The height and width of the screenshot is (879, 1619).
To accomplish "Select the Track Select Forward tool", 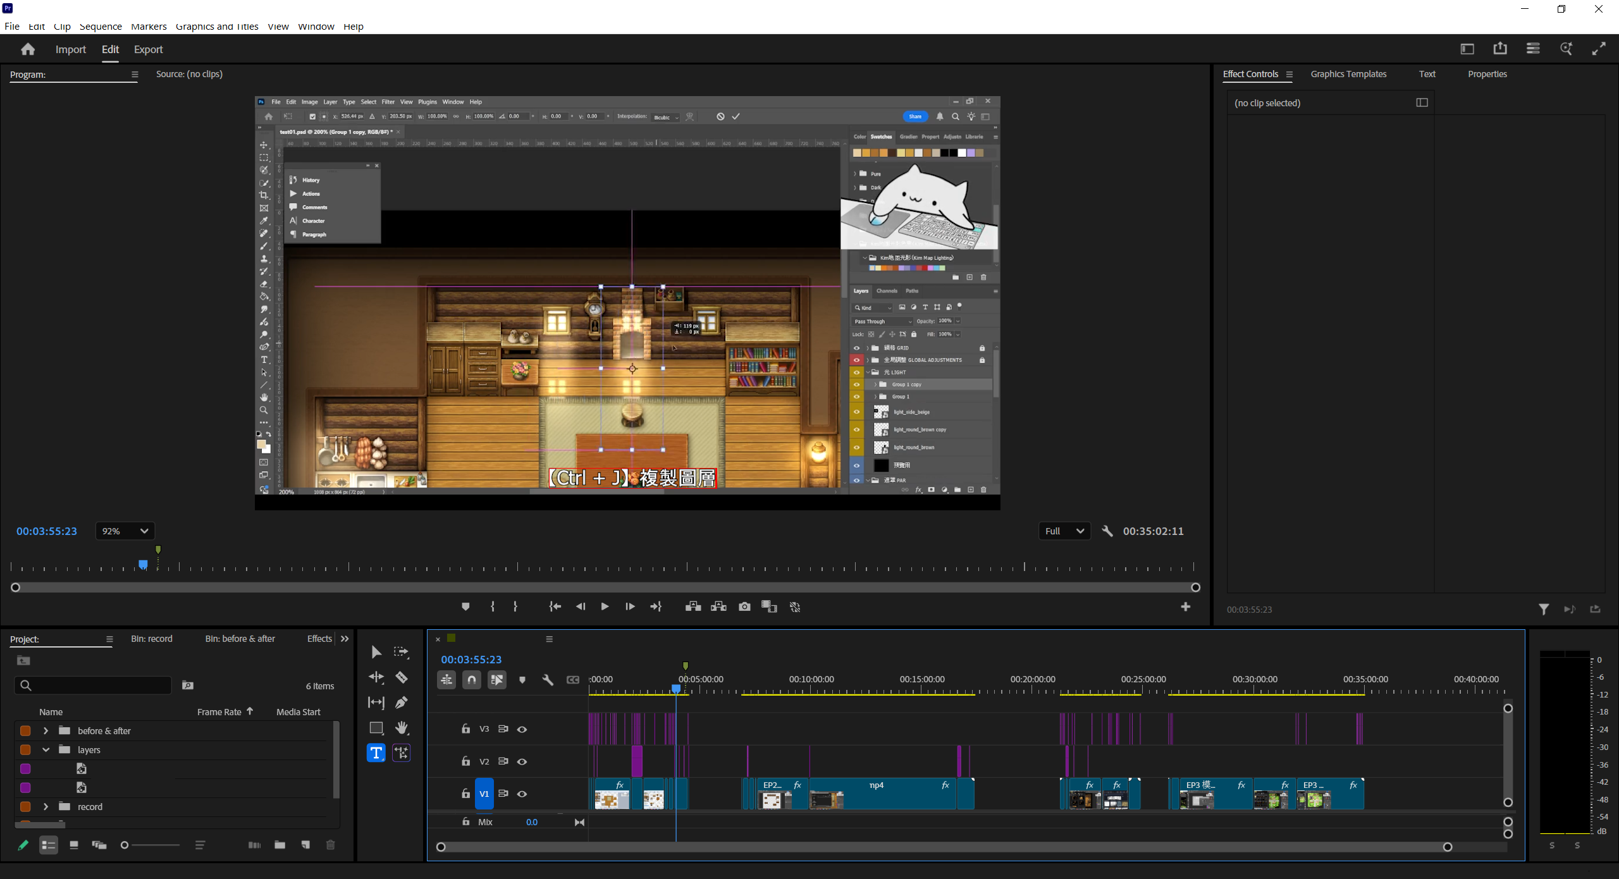I will [x=401, y=652].
